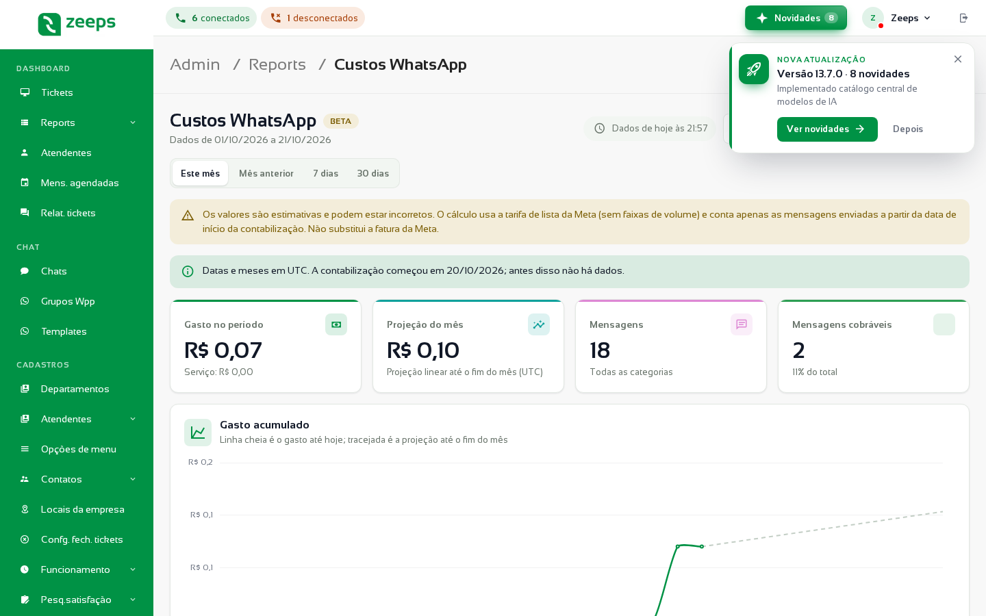Click the BETA badge beside page title
986x616 pixels.
coord(341,121)
